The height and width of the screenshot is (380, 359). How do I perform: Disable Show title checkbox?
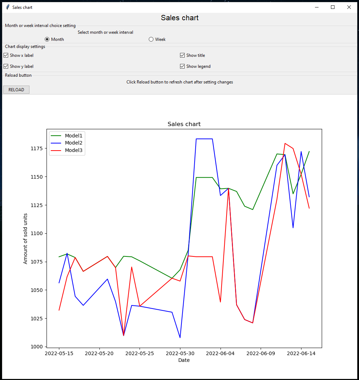point(182,55)
